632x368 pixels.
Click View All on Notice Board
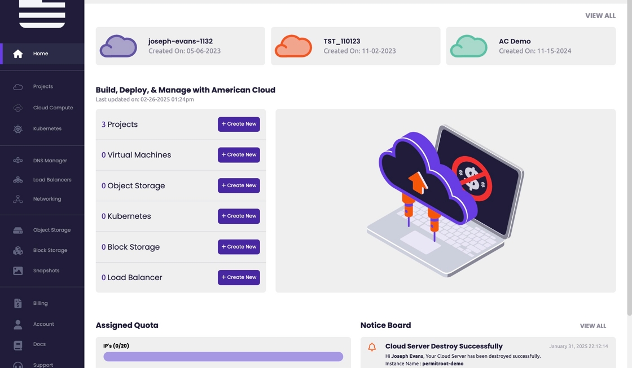tap(592, 326)
